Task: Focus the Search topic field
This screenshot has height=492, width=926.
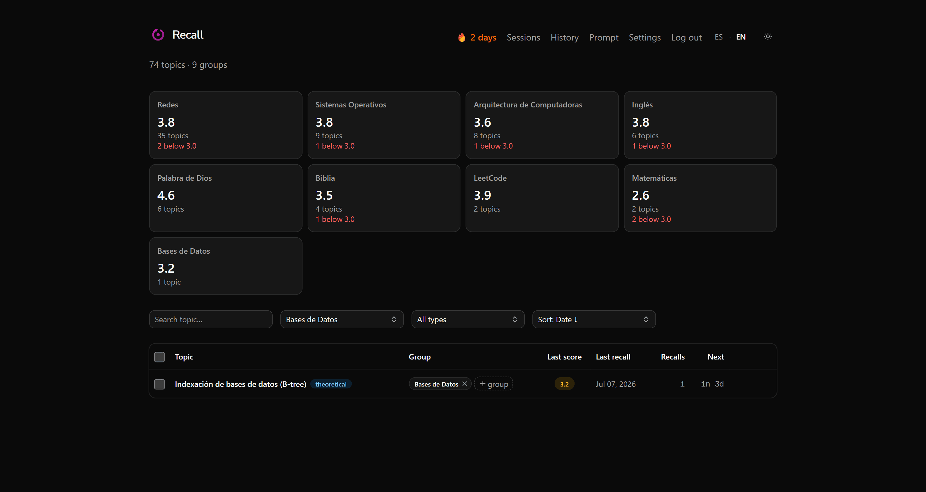Action: [211, 319]
